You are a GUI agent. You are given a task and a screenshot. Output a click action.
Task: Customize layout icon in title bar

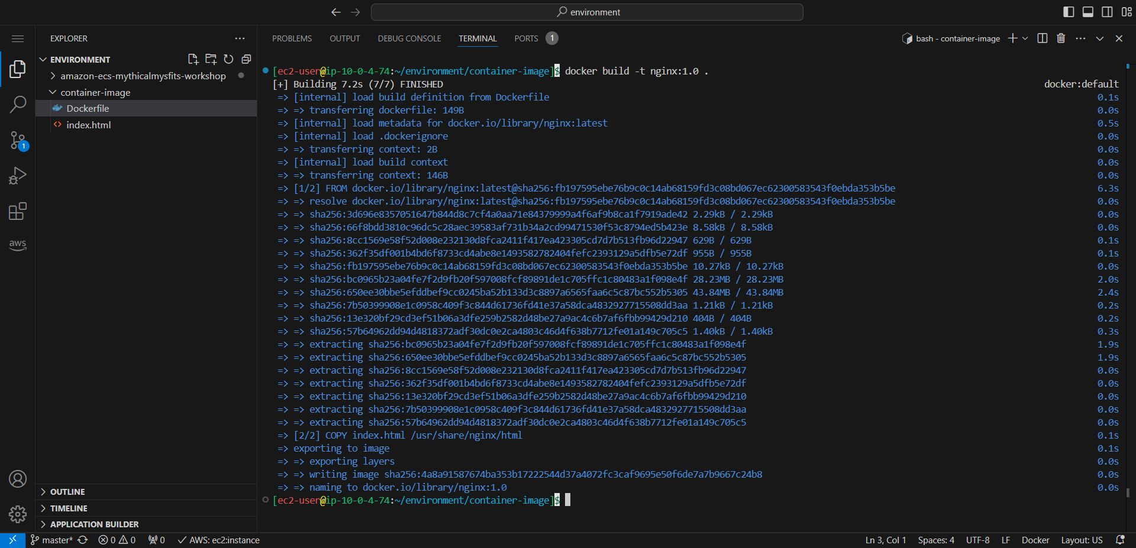pyautogui.click(x=1127, y=12)
